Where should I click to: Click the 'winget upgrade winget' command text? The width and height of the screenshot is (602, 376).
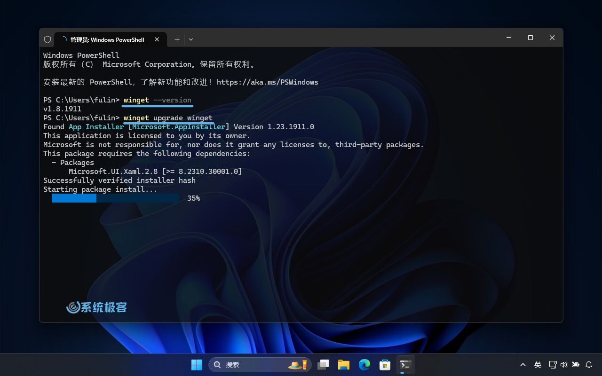[x=168, y=118]
